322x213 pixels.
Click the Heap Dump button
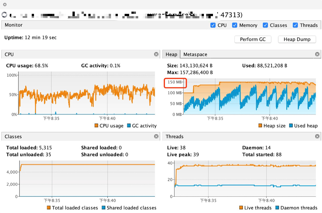(297, 39)
